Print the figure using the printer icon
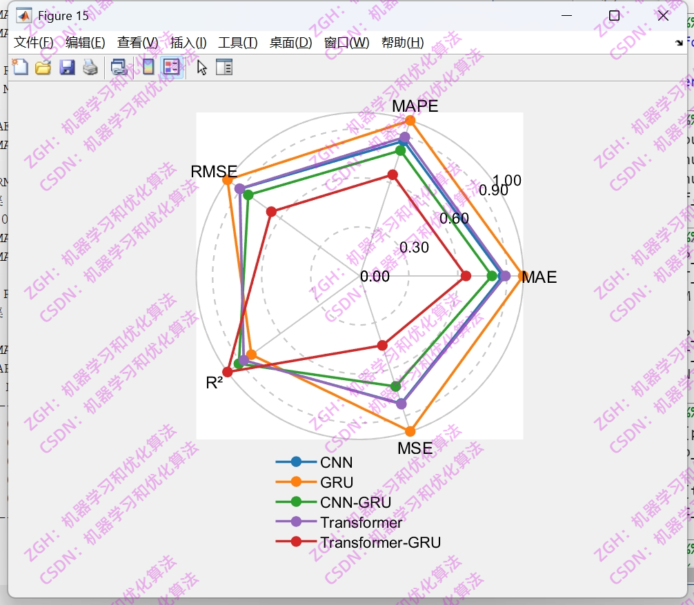The image size is (694, 605). pos(90,68)
